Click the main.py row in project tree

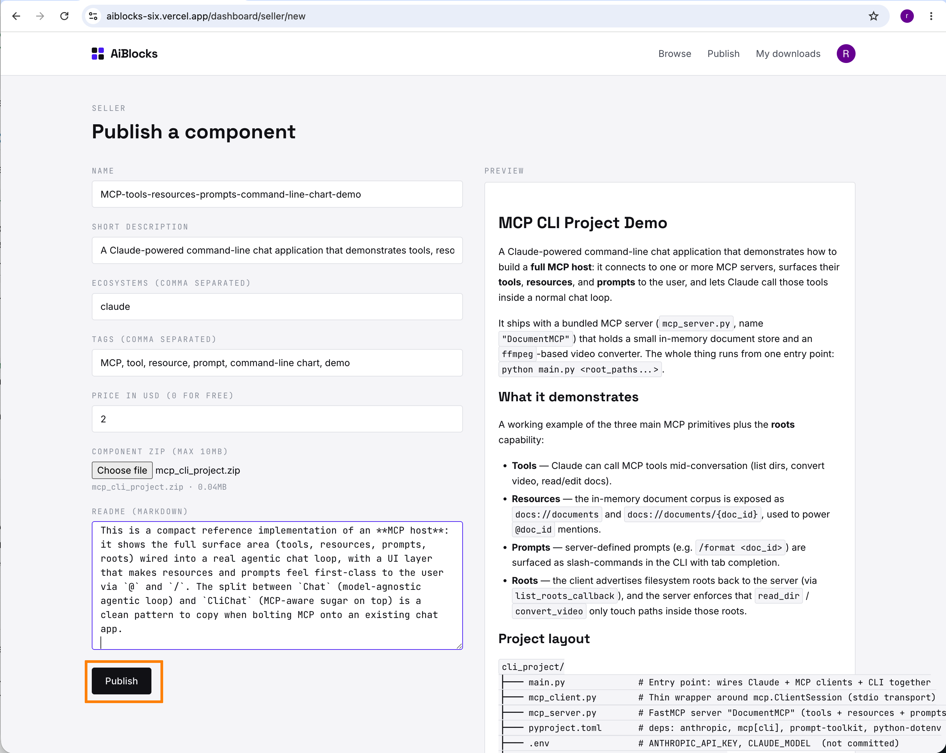coord(716,682)
